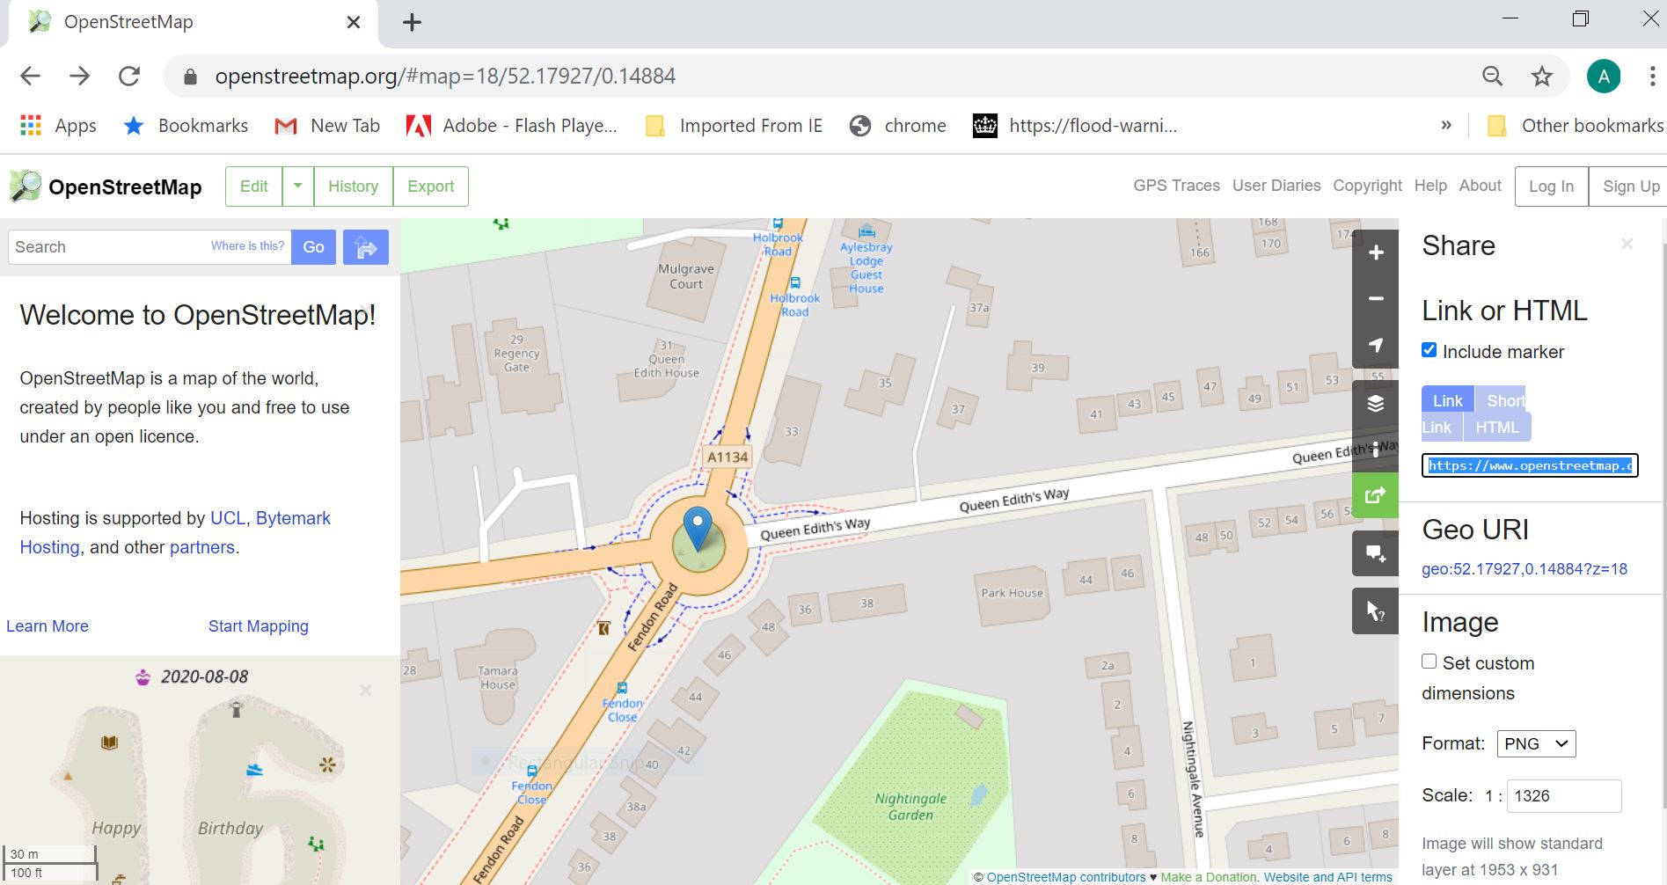
Task: Bookmark this page with the star
Action: 1542,77
